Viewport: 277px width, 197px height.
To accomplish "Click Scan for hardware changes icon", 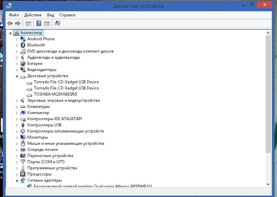I will tap(57, 23).
